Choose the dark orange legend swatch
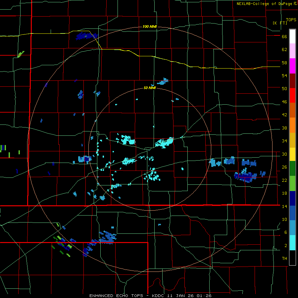 292,110
